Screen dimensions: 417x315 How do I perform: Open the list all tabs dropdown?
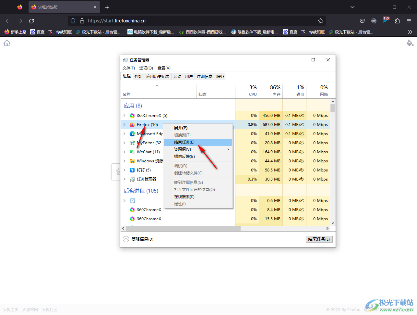[x=352, y=7]
